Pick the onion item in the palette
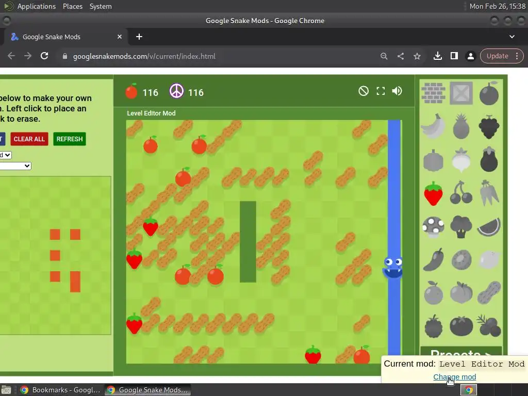Viewport: 528px width, 396px height. [x=461, y=160]
